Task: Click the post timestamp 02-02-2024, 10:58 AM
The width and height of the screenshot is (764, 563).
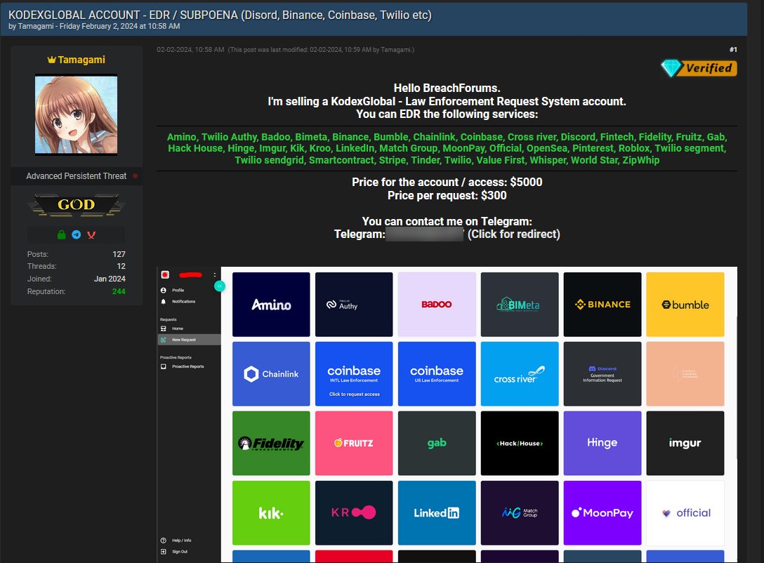Action: [x=190, y=50]
